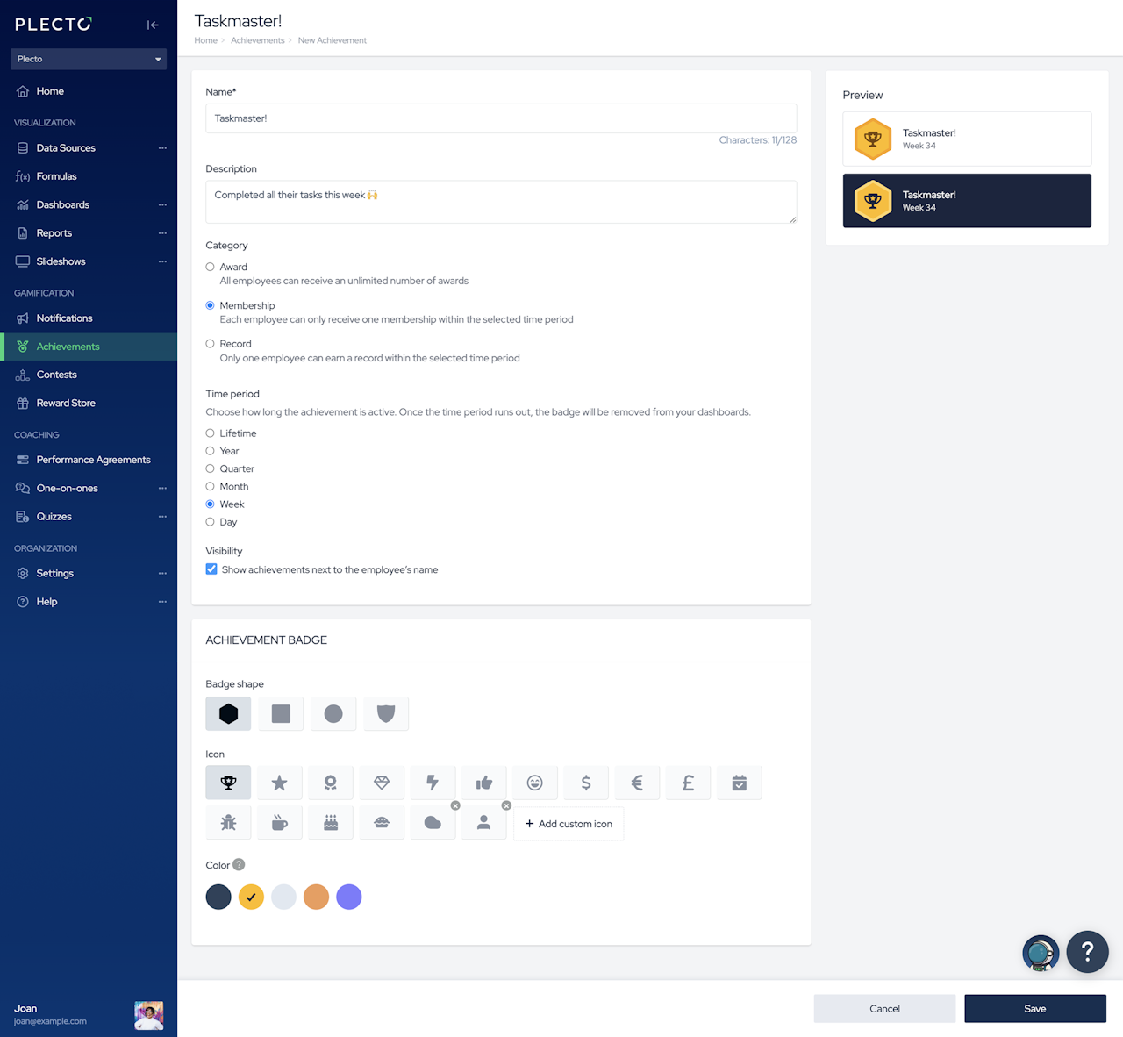Pick the pie badge icon
This screenshot has height=1037, width=1123.
[382, 823]
